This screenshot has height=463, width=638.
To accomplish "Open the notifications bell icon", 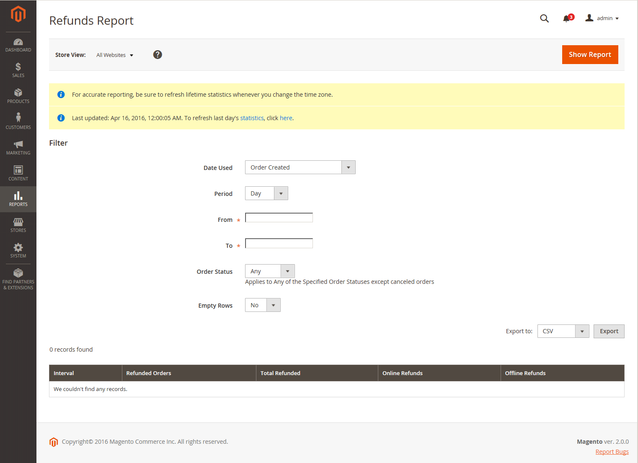I will point(567,18).
